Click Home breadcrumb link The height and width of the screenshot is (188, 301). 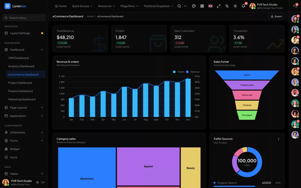90,16
